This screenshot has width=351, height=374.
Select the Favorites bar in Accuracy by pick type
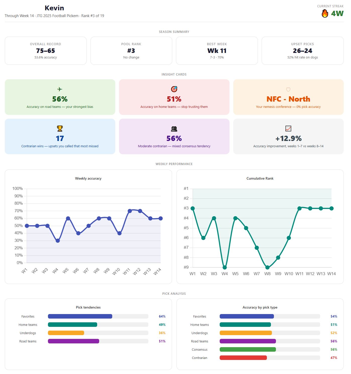[247, 316]
